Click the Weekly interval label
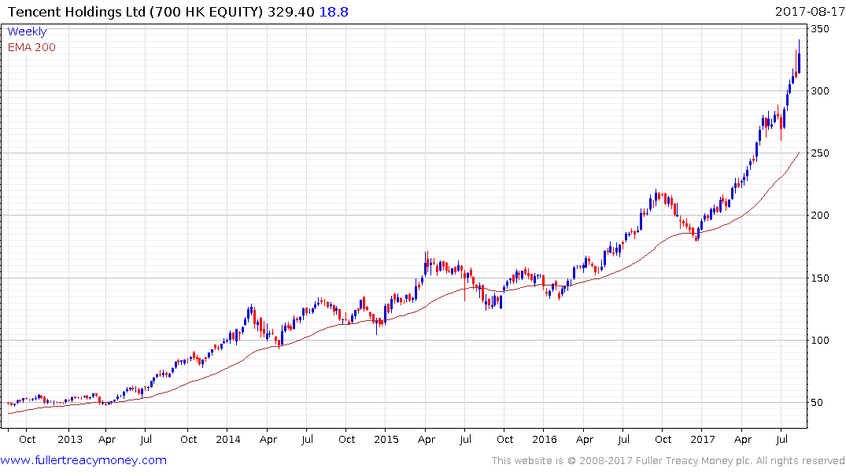The image size is (846, 472). [27, 31]
